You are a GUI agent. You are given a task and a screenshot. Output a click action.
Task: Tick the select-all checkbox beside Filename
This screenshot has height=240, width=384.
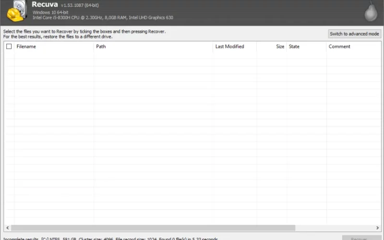[9, 46]
